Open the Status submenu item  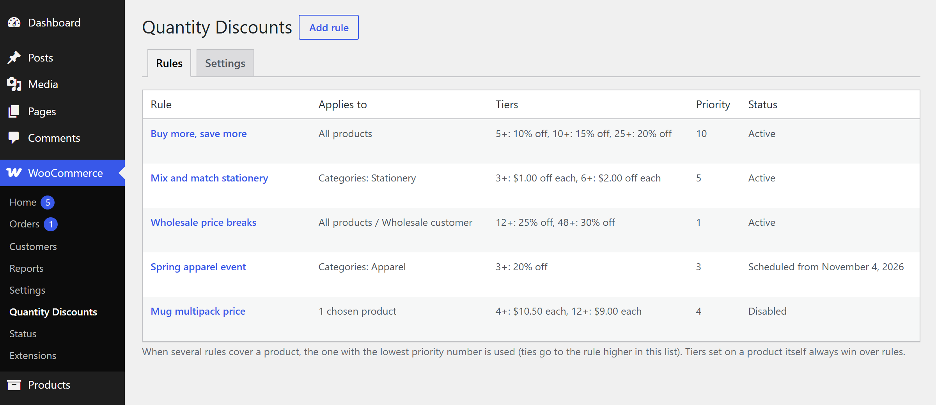point(23,334)
